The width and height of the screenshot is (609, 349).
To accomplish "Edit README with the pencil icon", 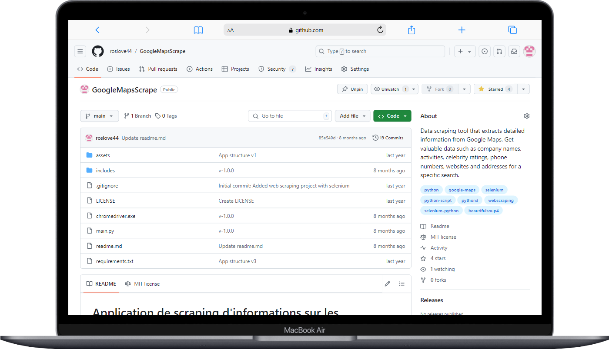I will (x=388, y=284).
